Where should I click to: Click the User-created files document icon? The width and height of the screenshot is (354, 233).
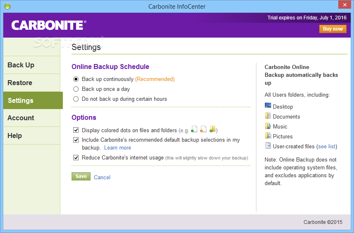point(268,146)
